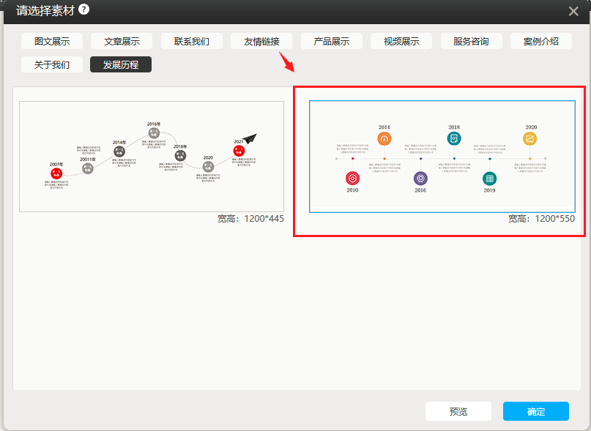Image resolution: width=591 pixels, height=431 pixels.
Task: Select the 关于我们 category
Action: tap(51, 64)
